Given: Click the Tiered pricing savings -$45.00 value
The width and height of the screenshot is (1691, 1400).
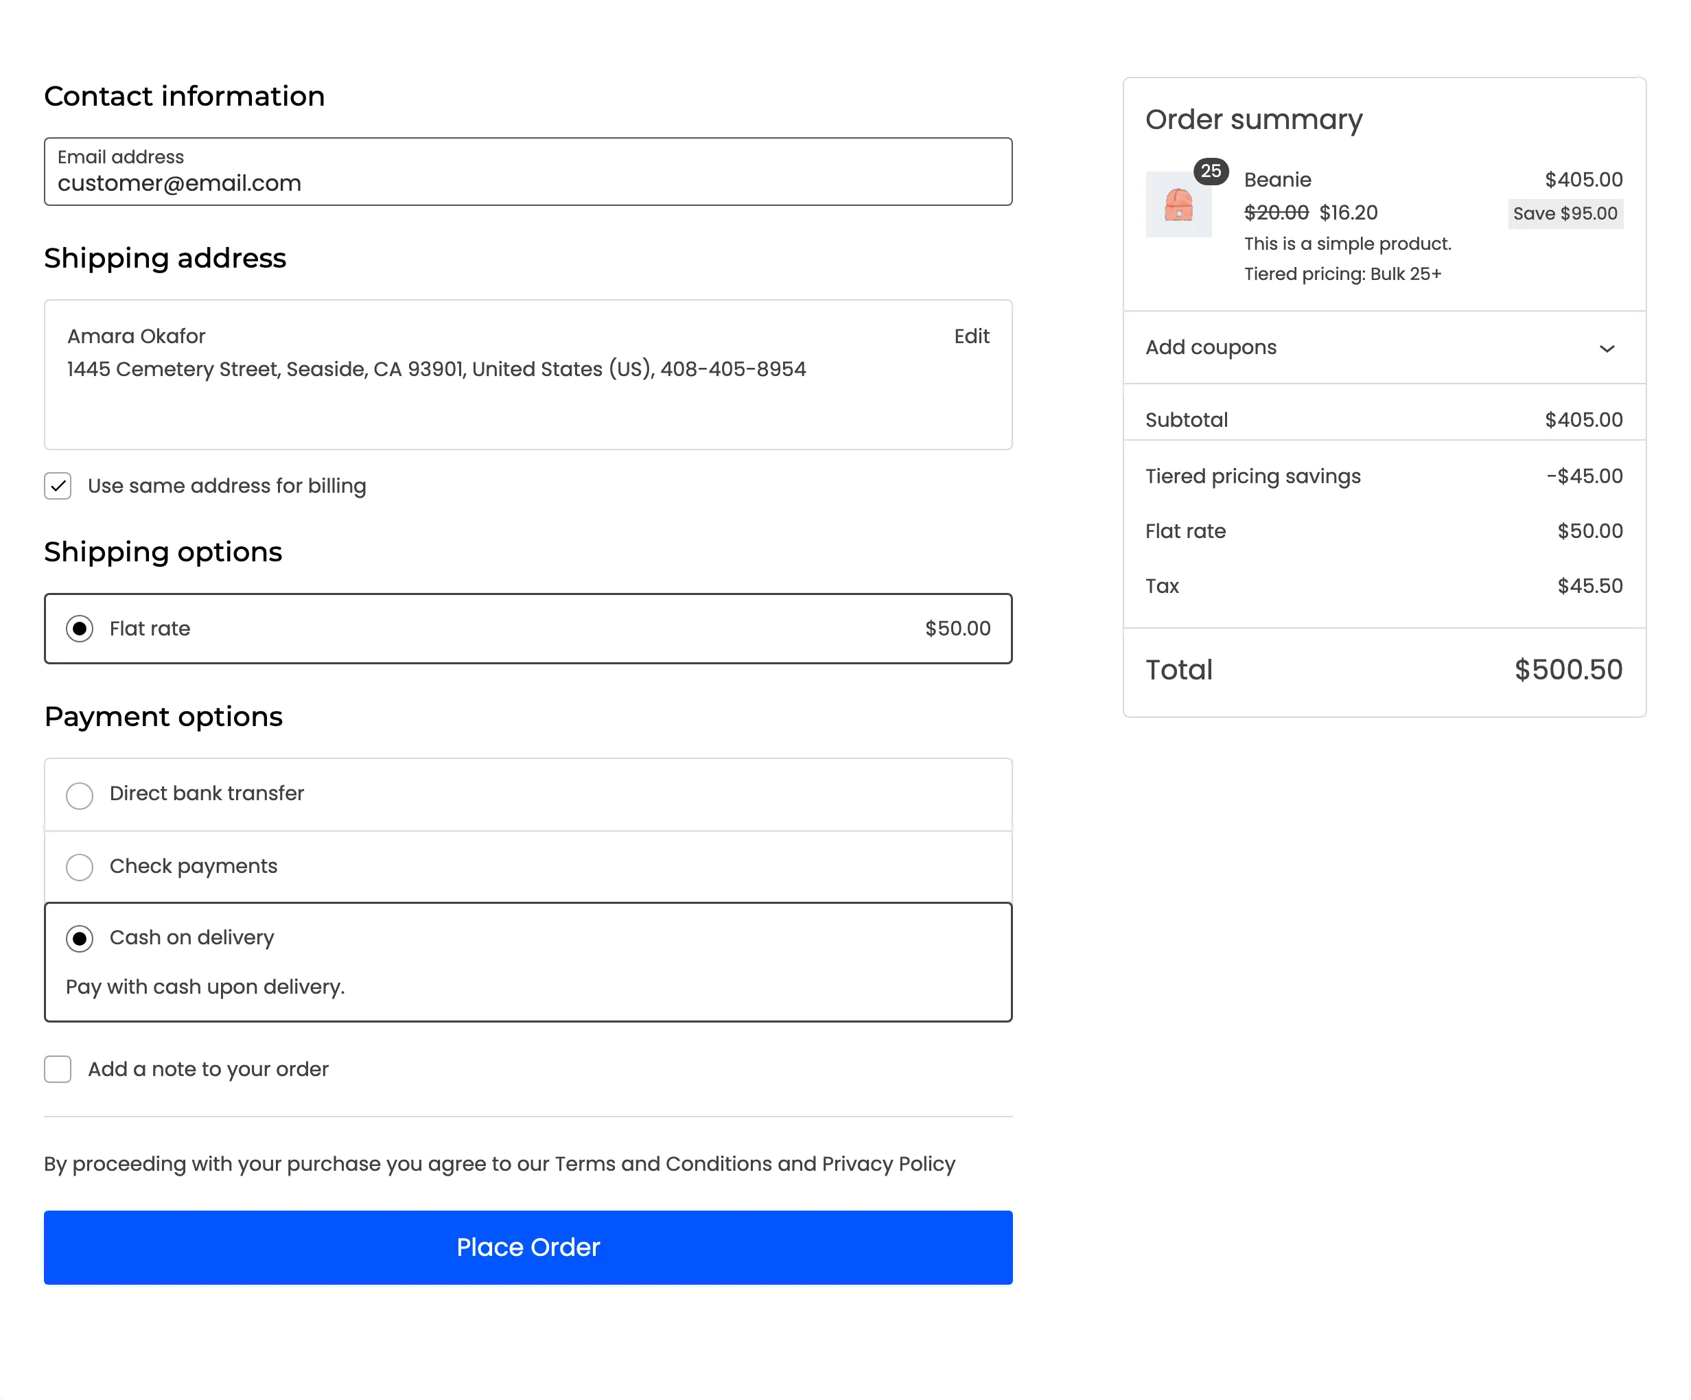Looking at the screenshot, I should pos(1584,476).
